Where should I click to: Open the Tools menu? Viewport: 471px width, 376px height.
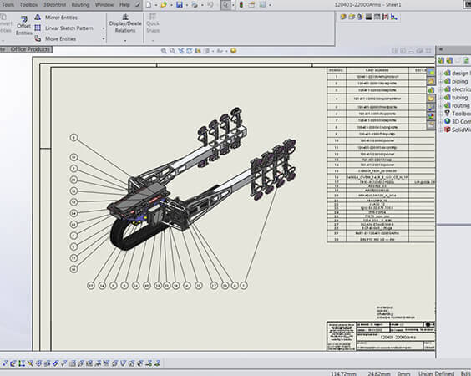click(x=8, y=4)
